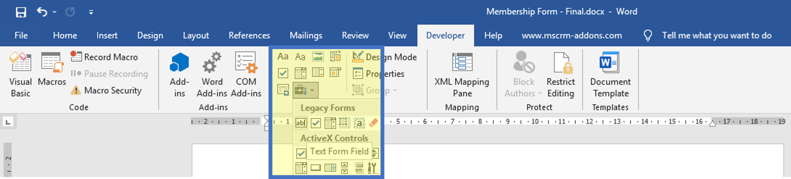Open the Help tab

pyautogui.click(x=493, y=36)
